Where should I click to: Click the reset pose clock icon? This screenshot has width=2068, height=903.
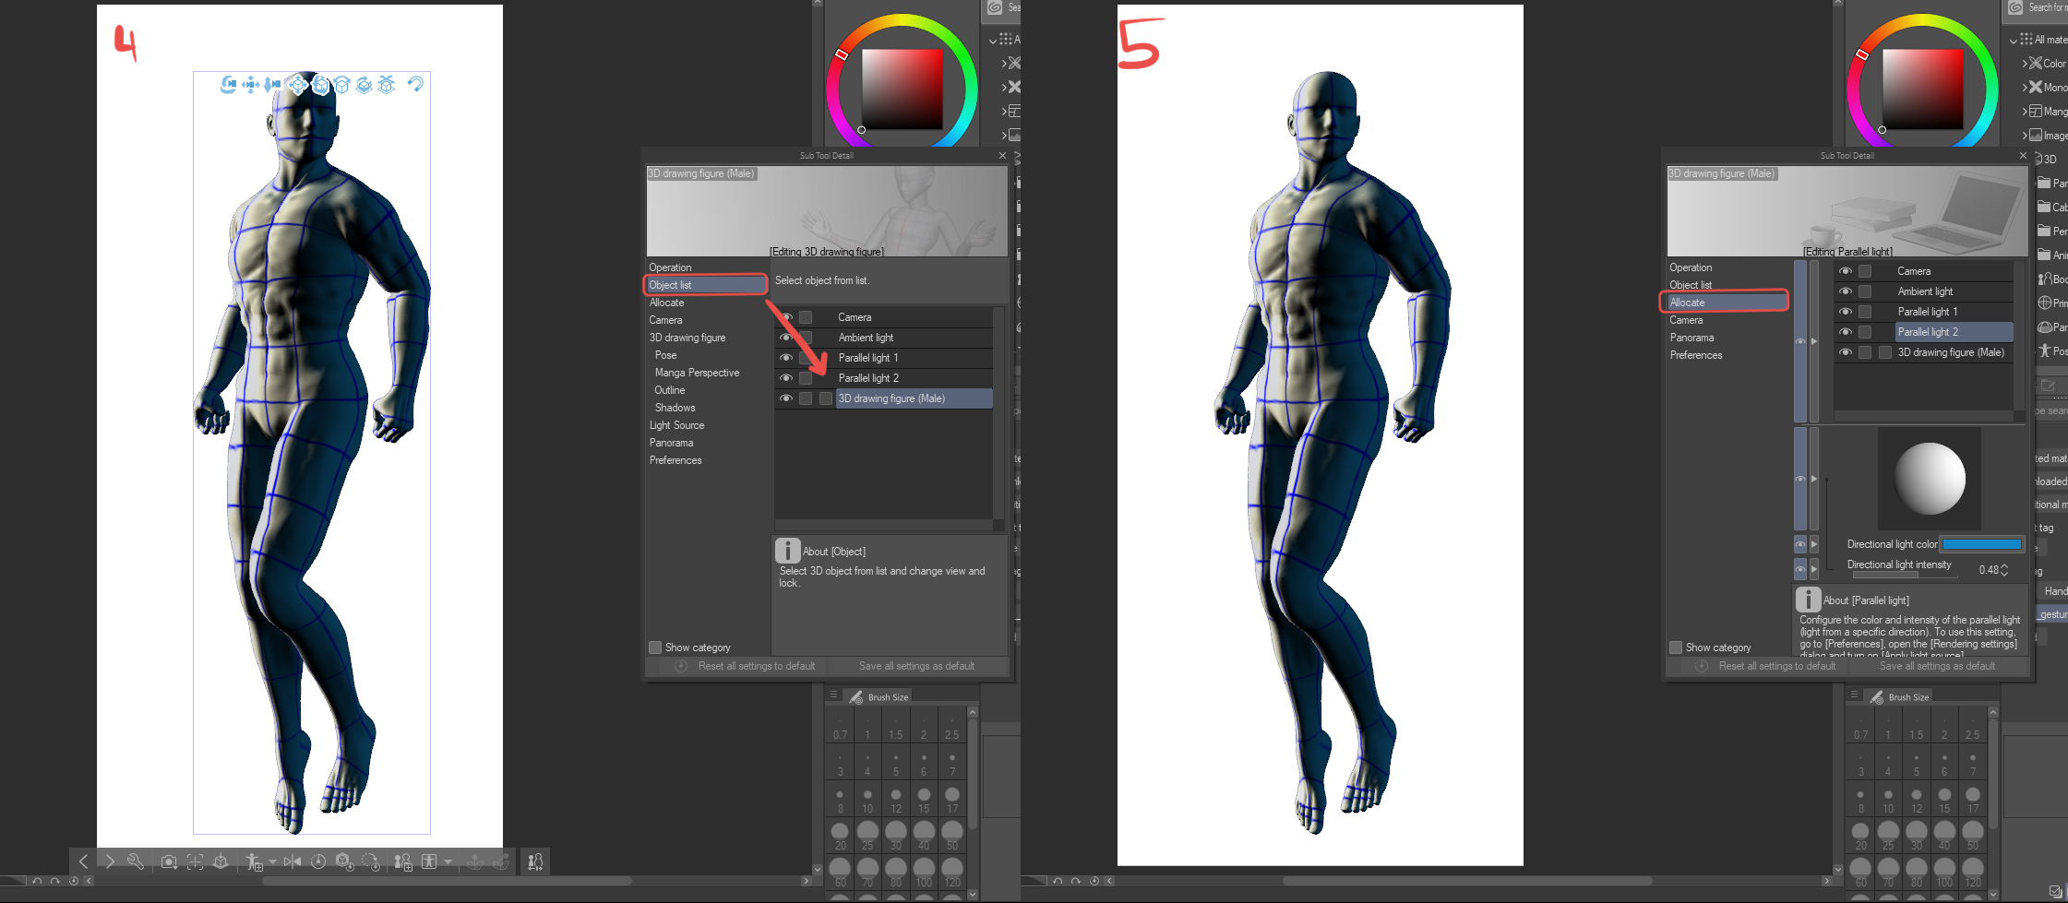coord(318,861)
